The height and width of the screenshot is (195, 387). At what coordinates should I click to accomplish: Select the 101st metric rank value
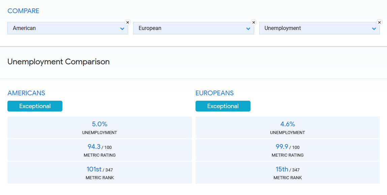pos(94,169)
